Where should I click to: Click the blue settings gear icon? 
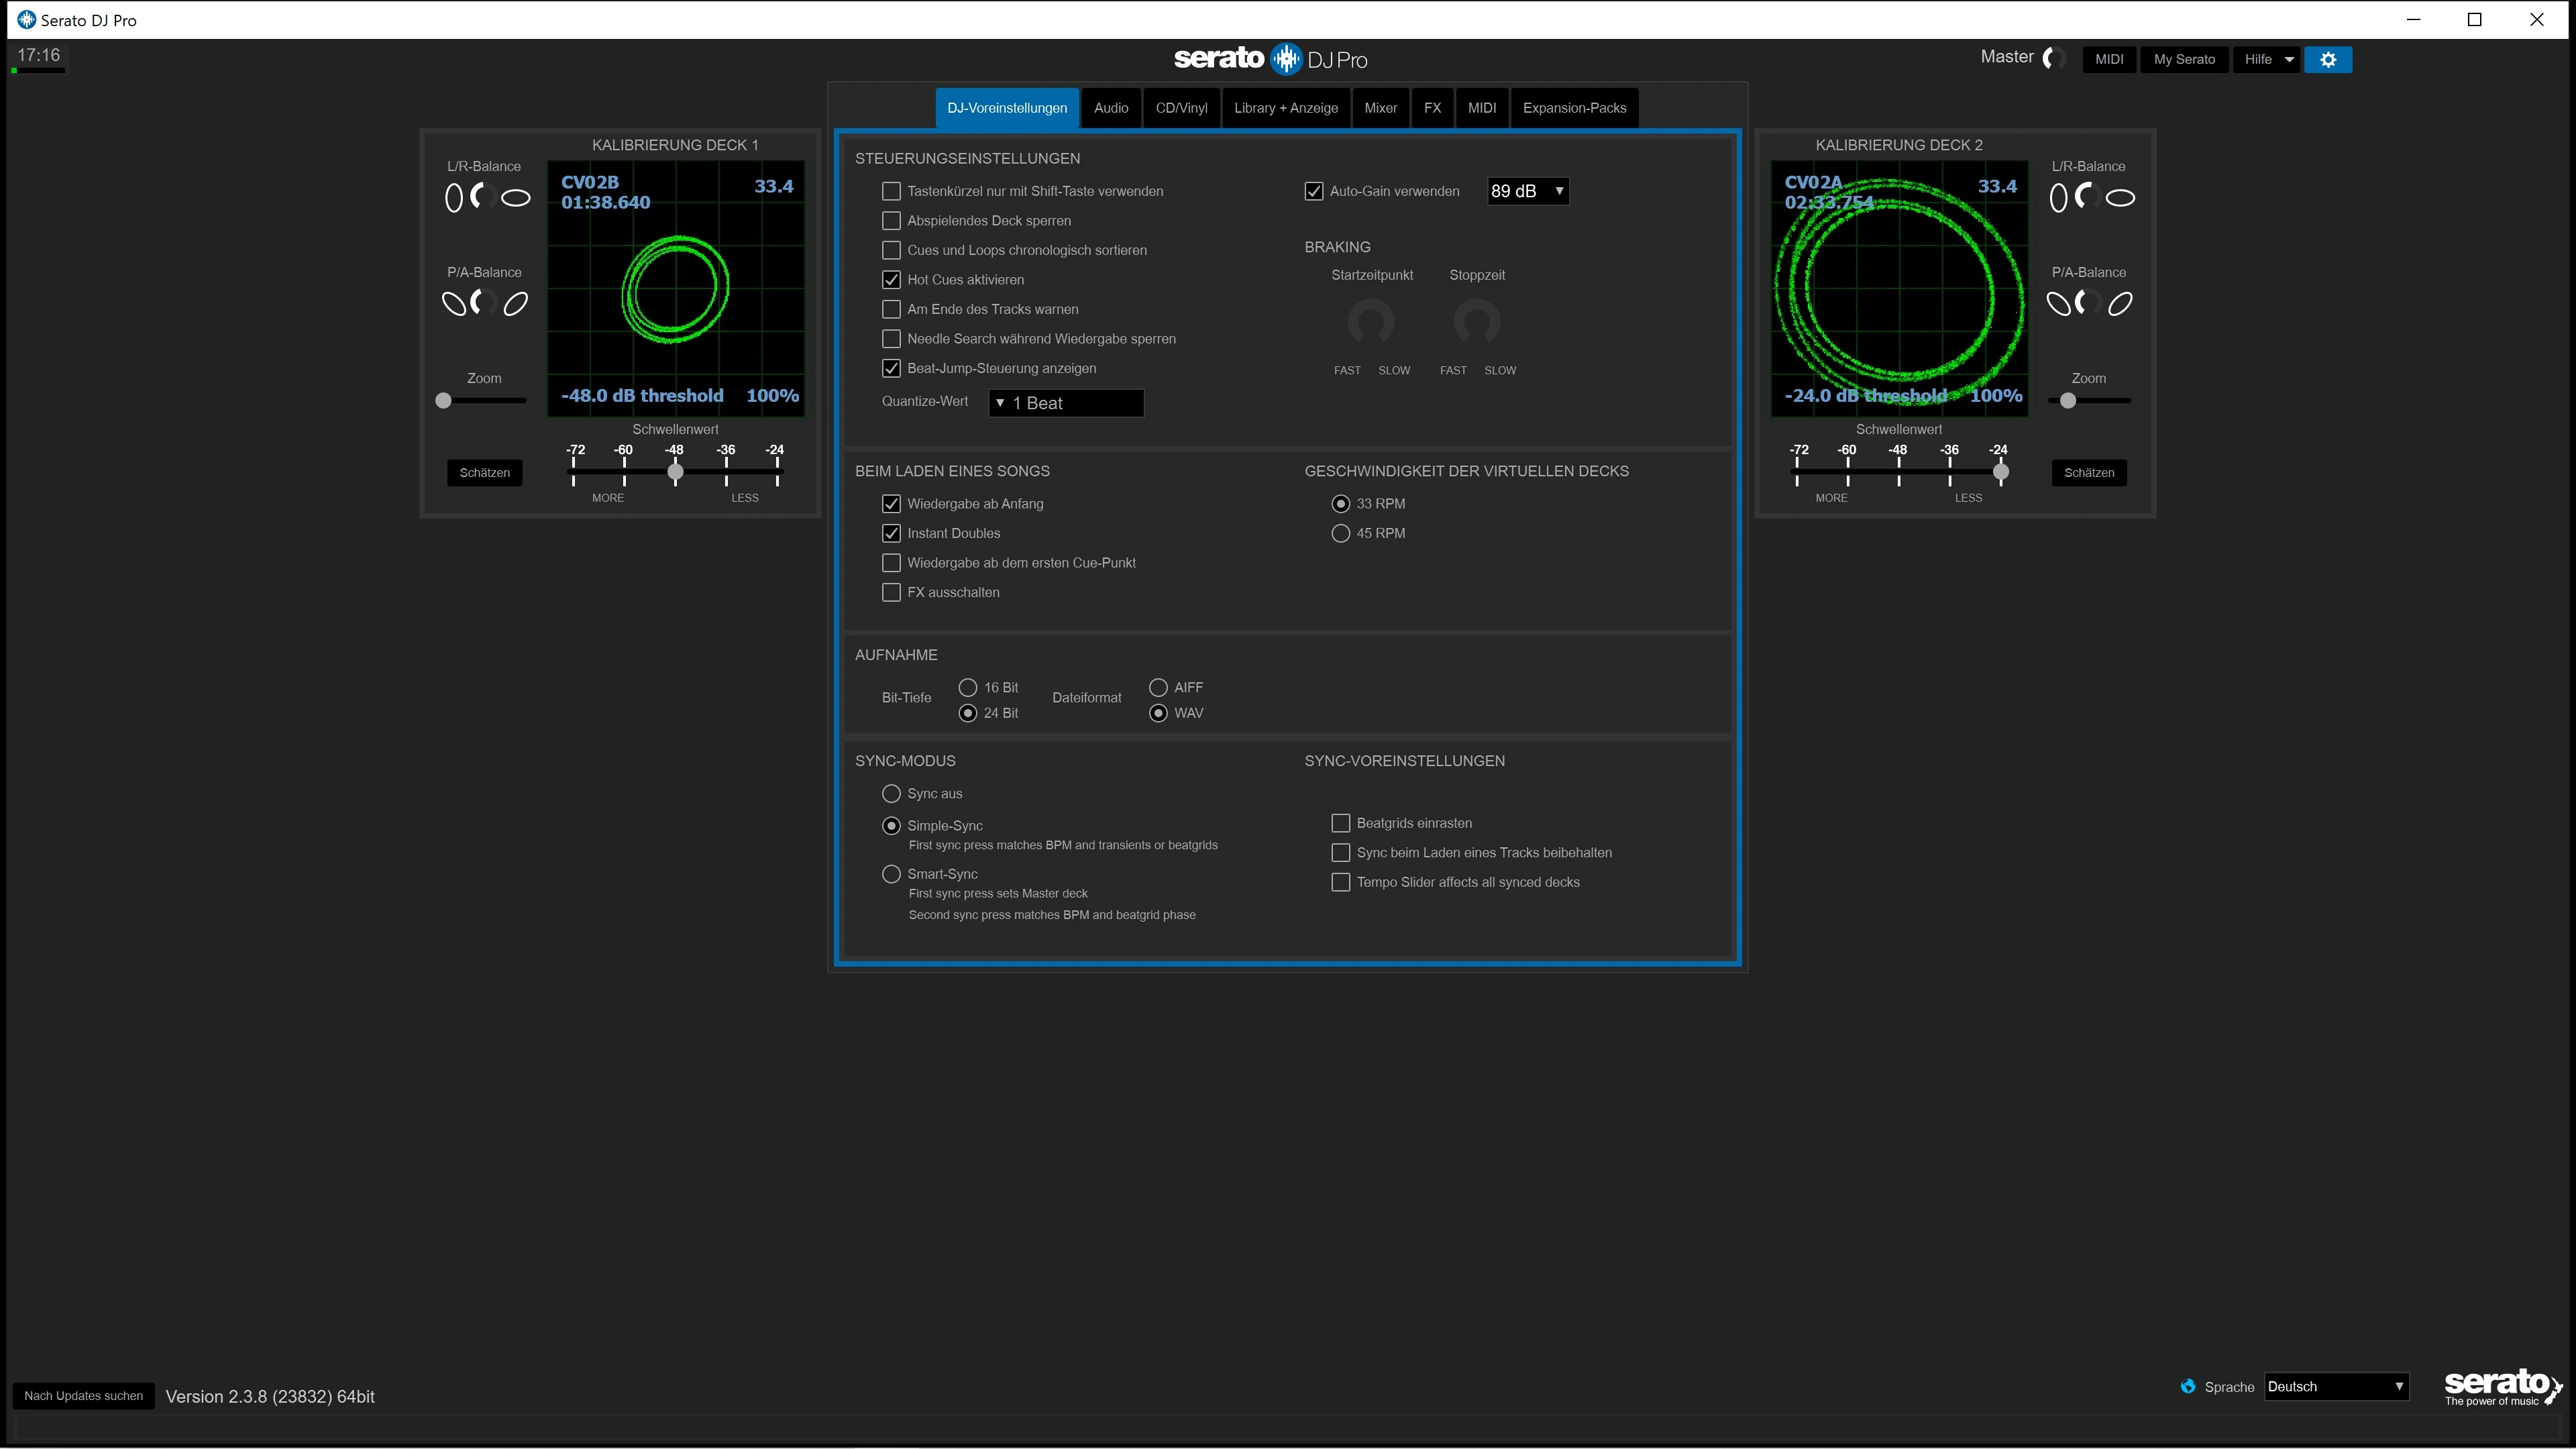click(2327, 60)
